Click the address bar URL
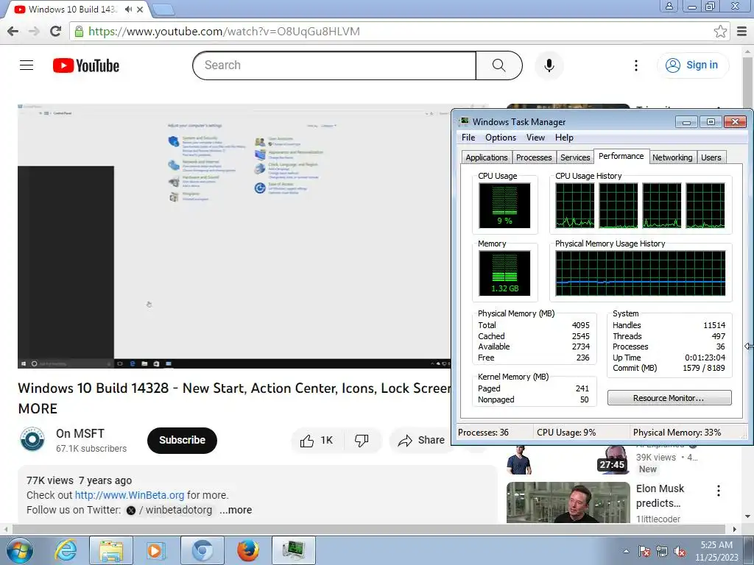This screenshot has width=754, height=565. point(224,31)
